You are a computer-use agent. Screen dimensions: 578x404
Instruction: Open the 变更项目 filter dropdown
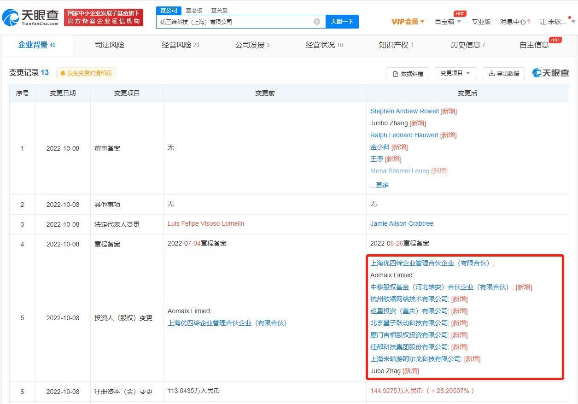(x=455, y=73)
